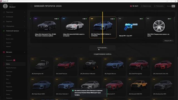This screenshot has width=178, height=100.
Task: Click the red Ubermacht IV item
Action: [114, 87]
